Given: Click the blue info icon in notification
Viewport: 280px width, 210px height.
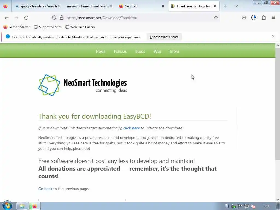Looking at the screenshot, I should [x=8, y=36].
